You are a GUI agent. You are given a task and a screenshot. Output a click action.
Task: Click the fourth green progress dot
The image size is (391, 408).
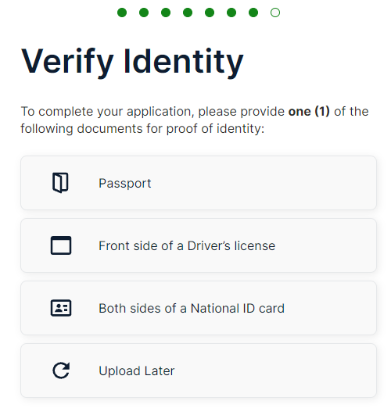188,13
